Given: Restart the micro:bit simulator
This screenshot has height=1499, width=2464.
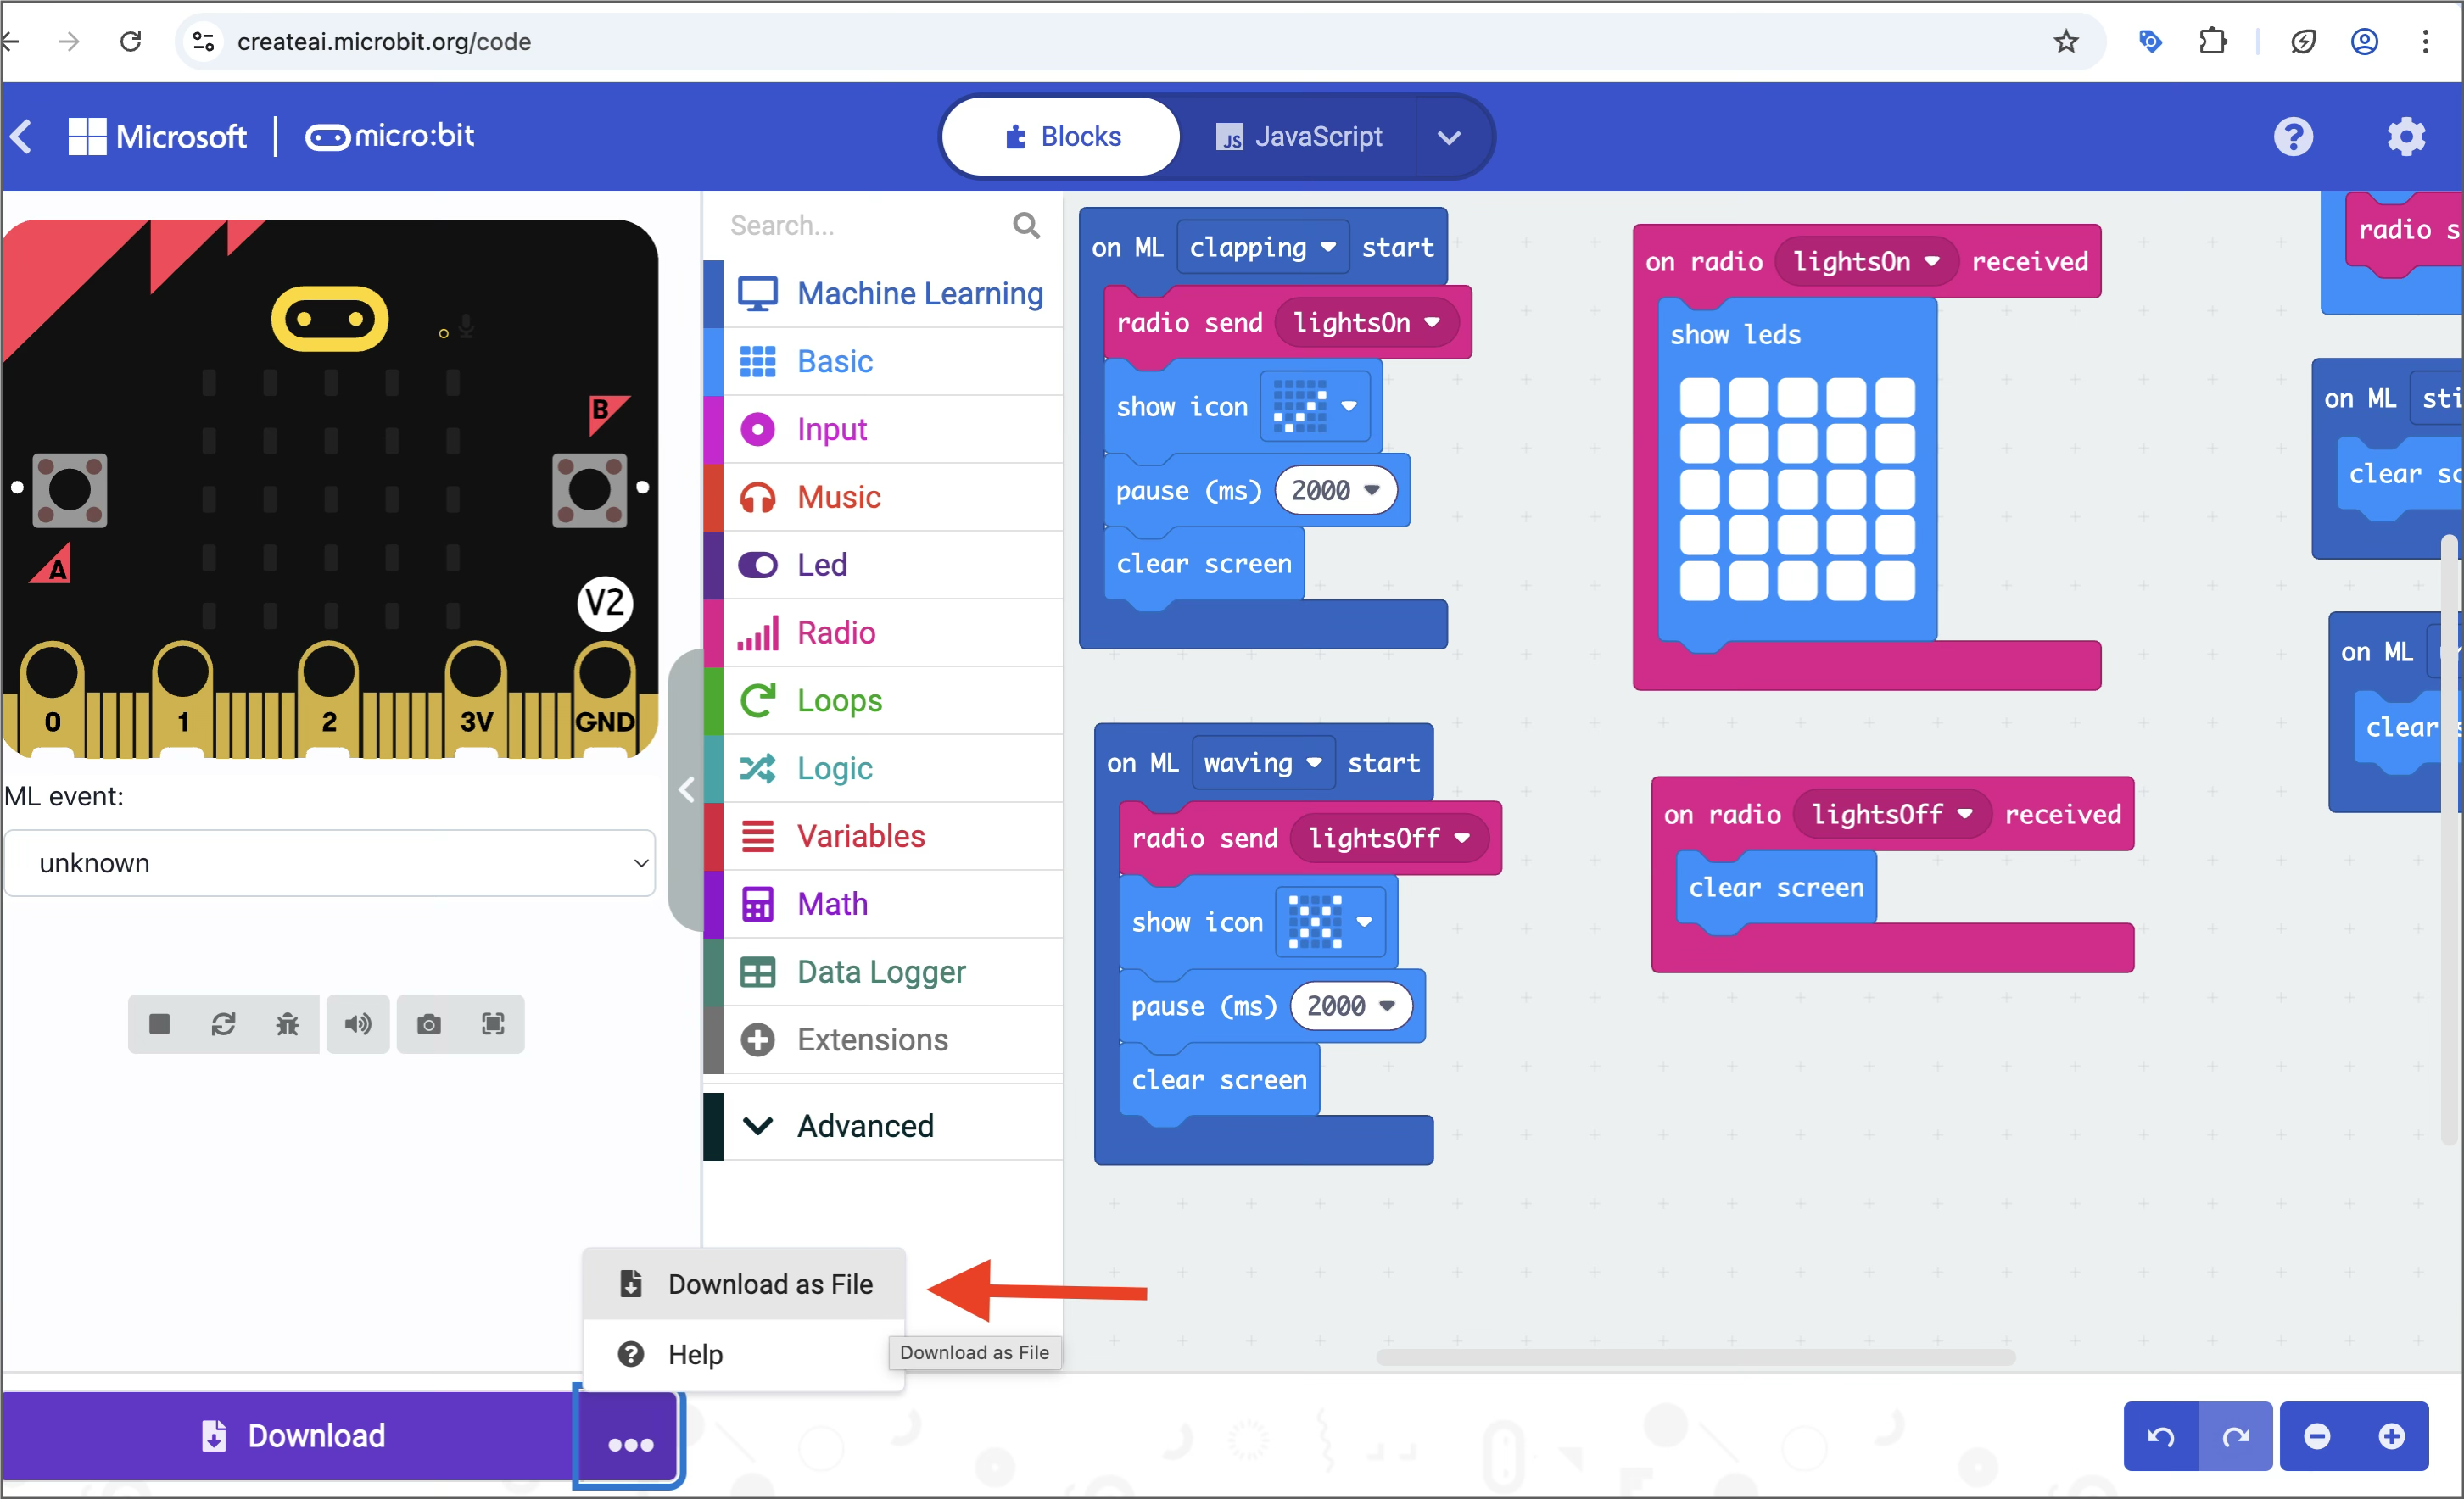Looking at the screenshot, I should point(224,1023).
